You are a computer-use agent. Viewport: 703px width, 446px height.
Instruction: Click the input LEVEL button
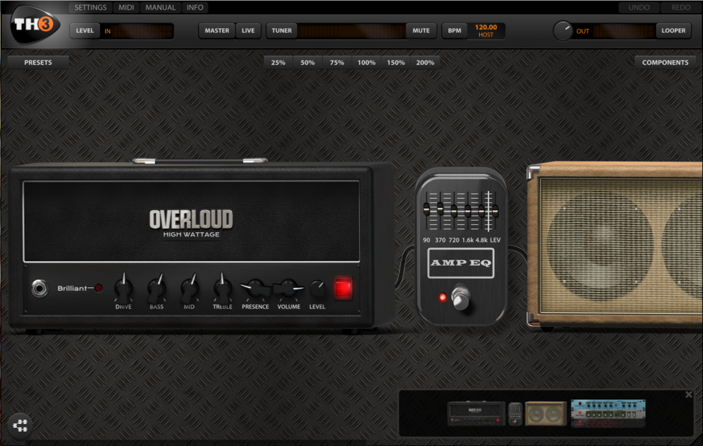(84, 30)
